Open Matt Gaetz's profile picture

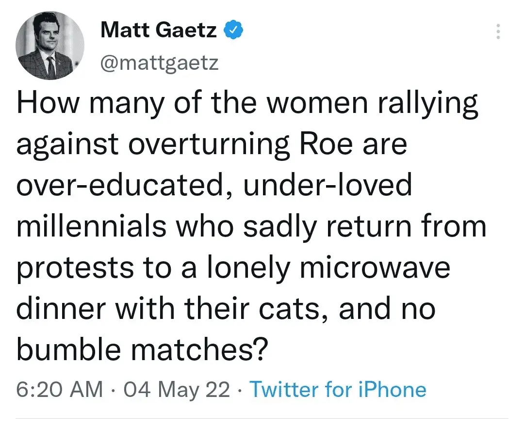pyautogui.click(x=49, y=47)
